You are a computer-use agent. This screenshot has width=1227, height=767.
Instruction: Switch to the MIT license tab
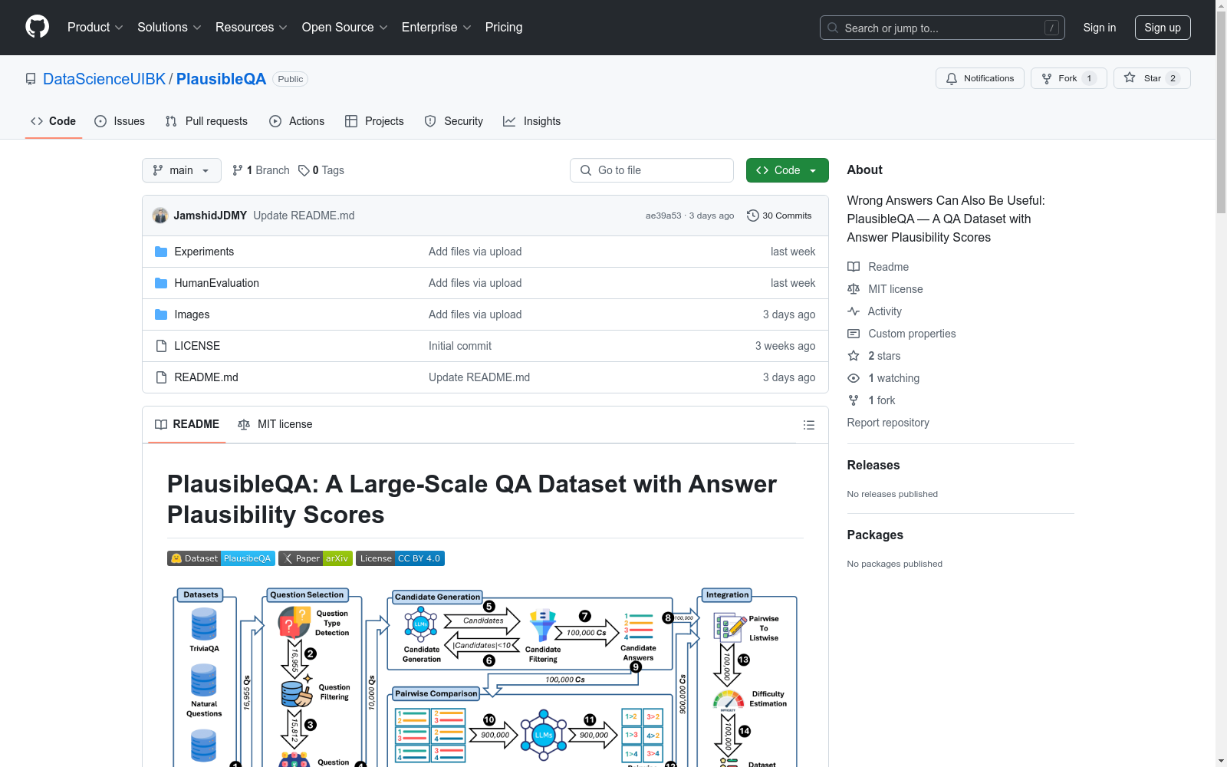point(275,424)
